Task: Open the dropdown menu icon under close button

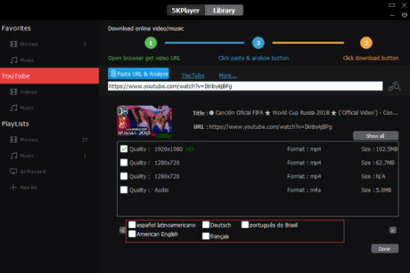Action: pos(404,16)
